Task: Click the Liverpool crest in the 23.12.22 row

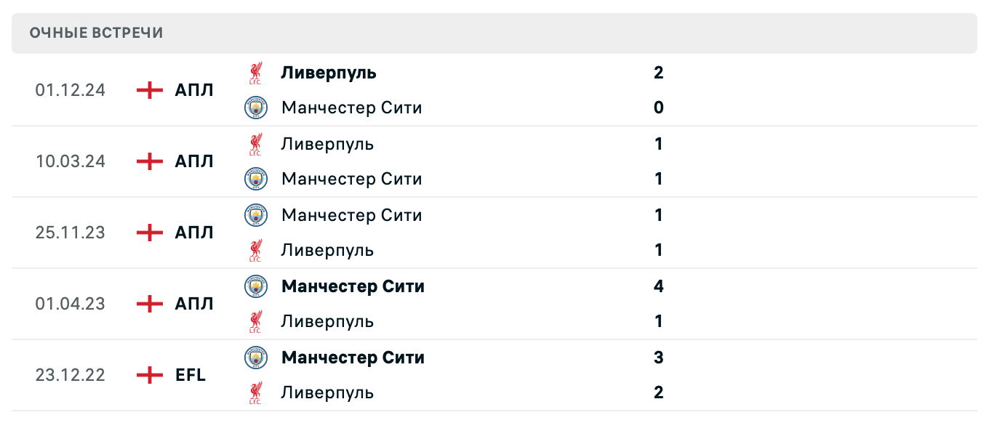Action: pyautogui.click(x=256, y=392)
